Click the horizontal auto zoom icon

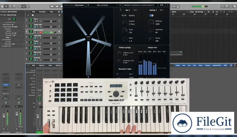pyautogui.click(x=217, y=12)
